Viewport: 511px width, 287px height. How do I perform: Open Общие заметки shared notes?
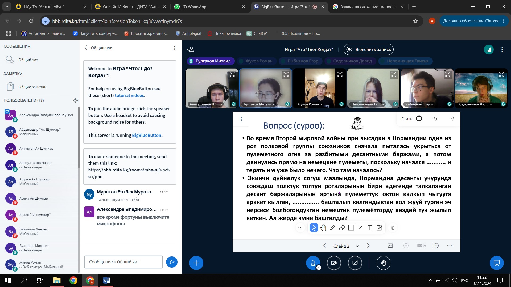32,87
